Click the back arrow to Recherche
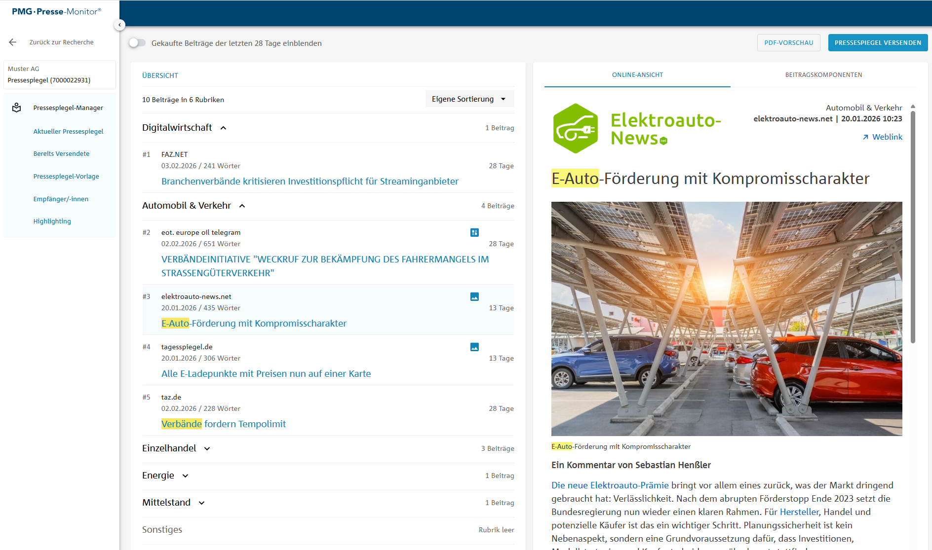Viewport: 932px width, 550px height. (x=13, y=42)
